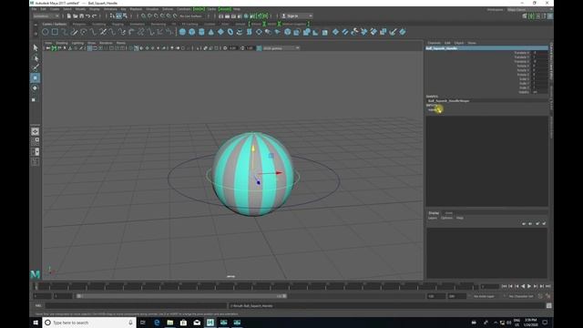Open the Layers menu in Layer Editor

433,218
